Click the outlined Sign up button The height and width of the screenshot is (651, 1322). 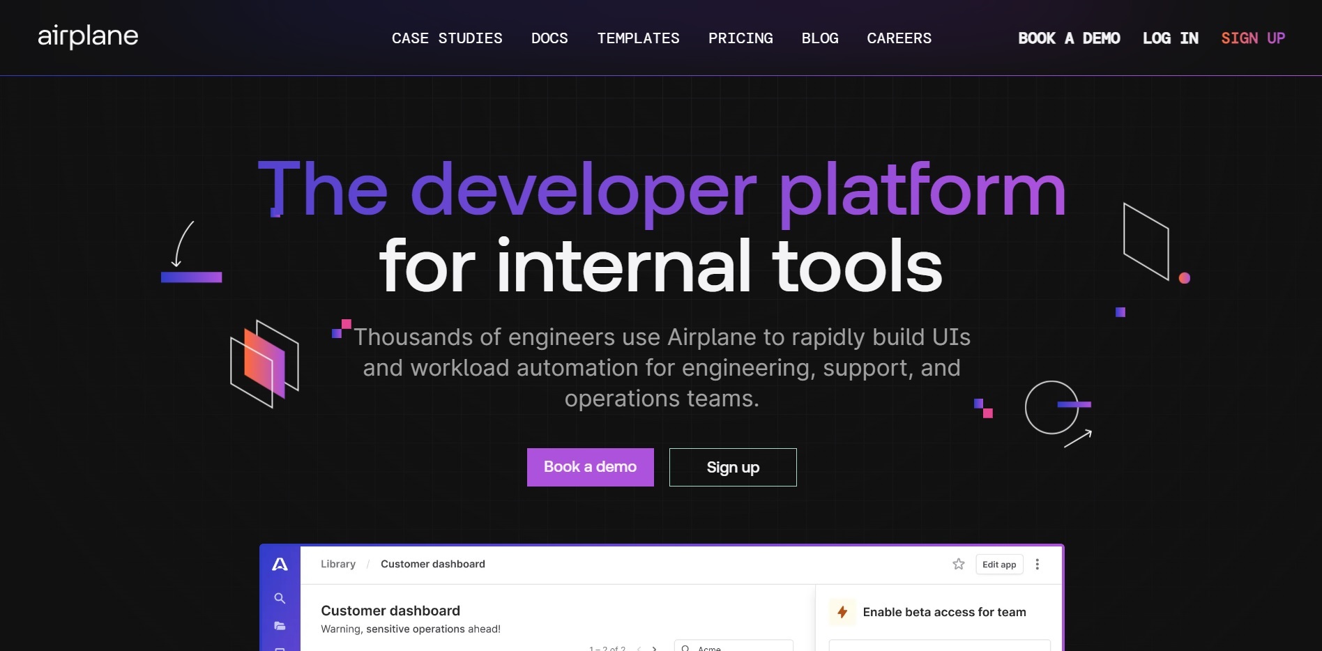(x=733, y=467)
